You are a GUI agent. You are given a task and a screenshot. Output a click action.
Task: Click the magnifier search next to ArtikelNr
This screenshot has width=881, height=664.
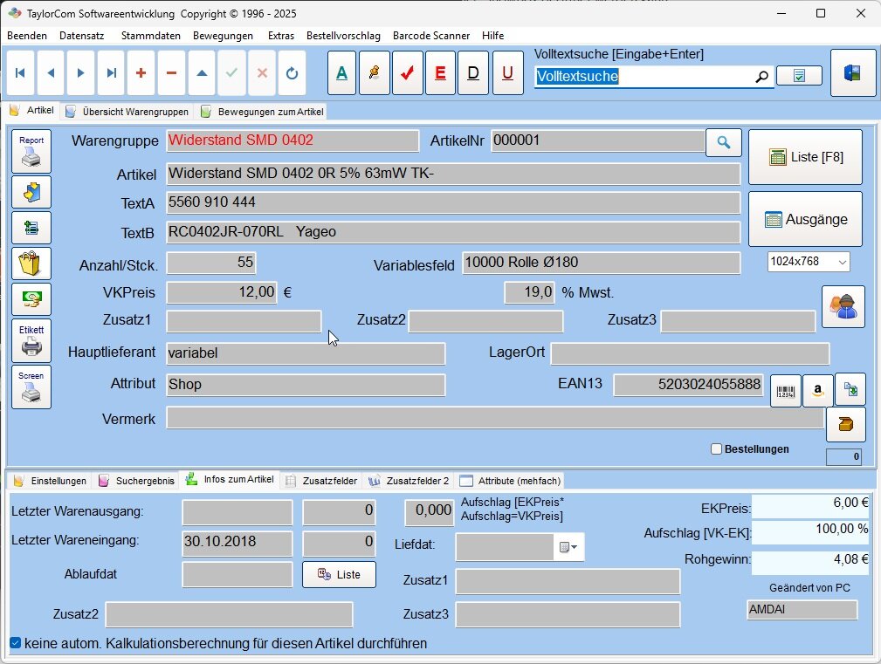point(723,141)
